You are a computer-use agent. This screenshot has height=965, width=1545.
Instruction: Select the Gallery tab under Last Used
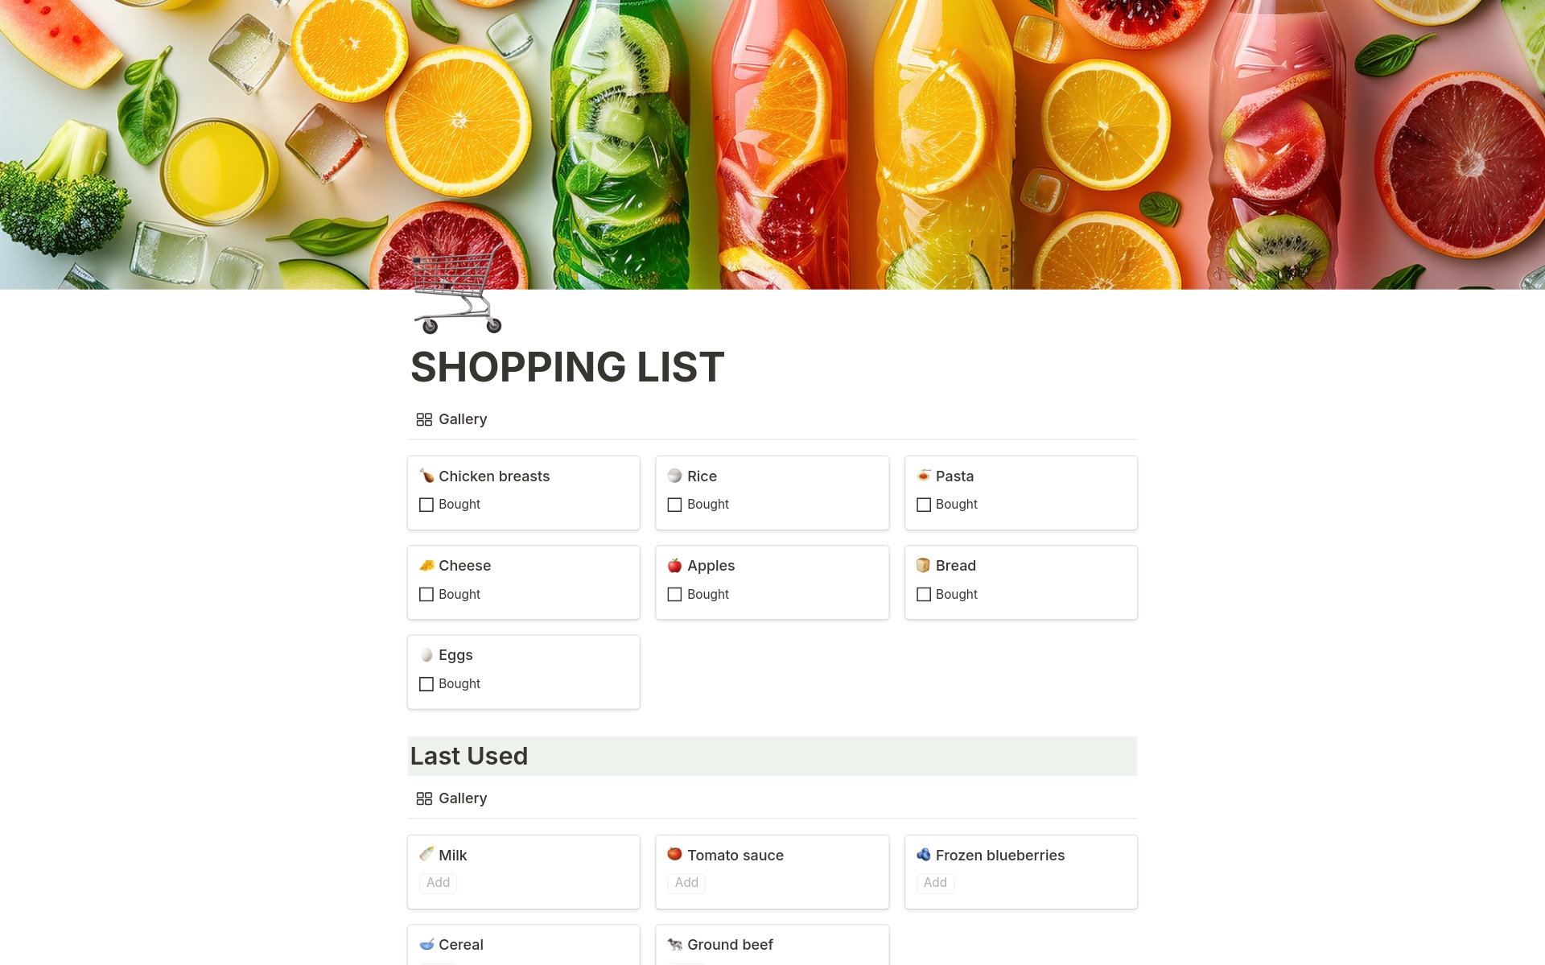(452, 798)
